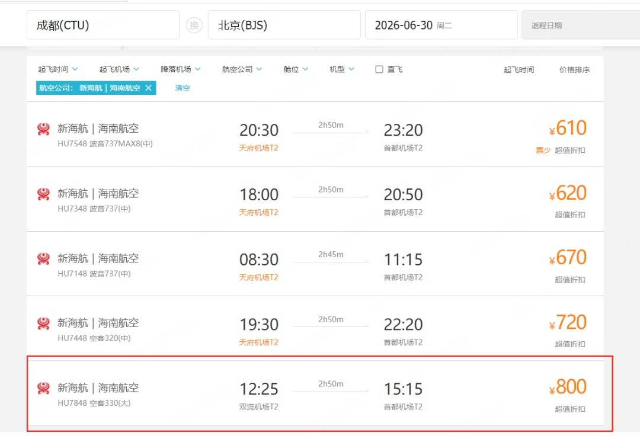Screen dimensions: 640x442
Task: Expand the 航空公司 airline dropdown
Action: click(242, 69)
